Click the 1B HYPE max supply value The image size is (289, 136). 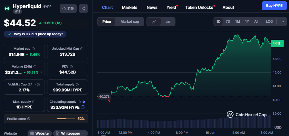(x=24, y=107)
